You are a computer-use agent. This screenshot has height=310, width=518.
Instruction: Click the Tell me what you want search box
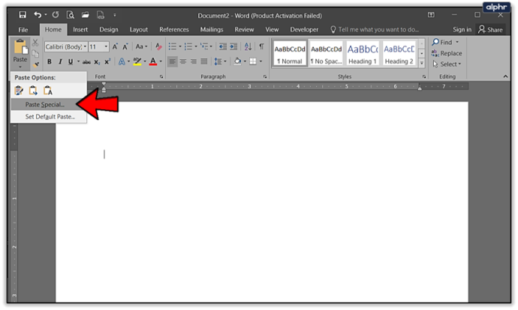[375, 30]
